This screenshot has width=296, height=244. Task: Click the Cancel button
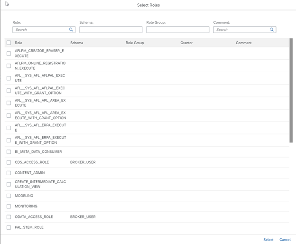285,240
